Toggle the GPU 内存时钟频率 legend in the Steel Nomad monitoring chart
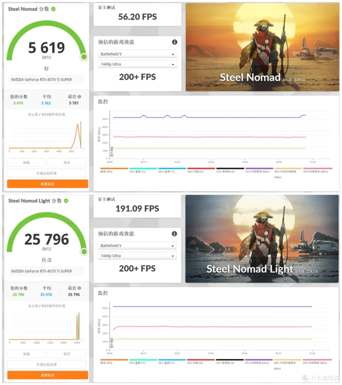 click(x=288, y=173)
